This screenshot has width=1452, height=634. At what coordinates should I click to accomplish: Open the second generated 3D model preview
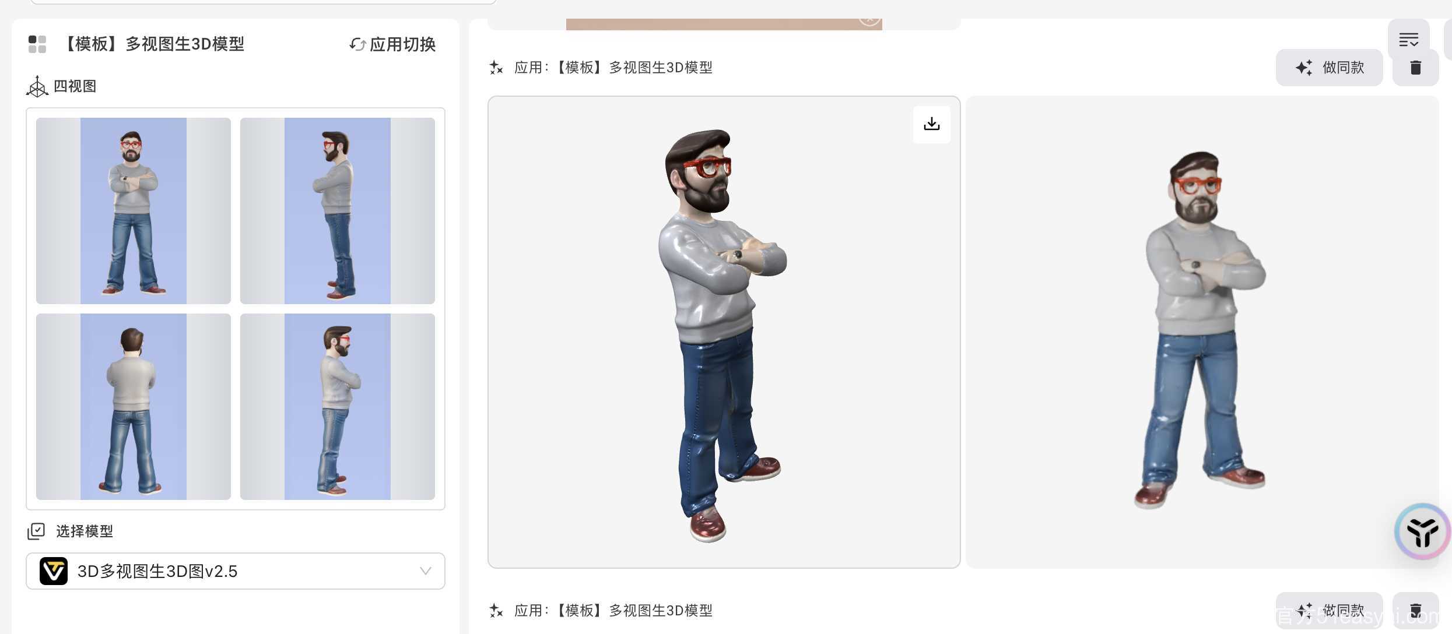[x=1202, y=332]
